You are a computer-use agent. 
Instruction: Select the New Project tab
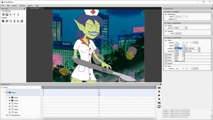(x=35, y=8)
